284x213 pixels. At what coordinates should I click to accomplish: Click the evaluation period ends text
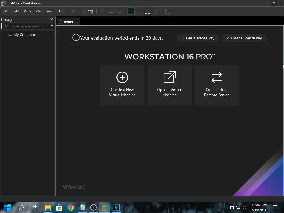tap(121, 38)
